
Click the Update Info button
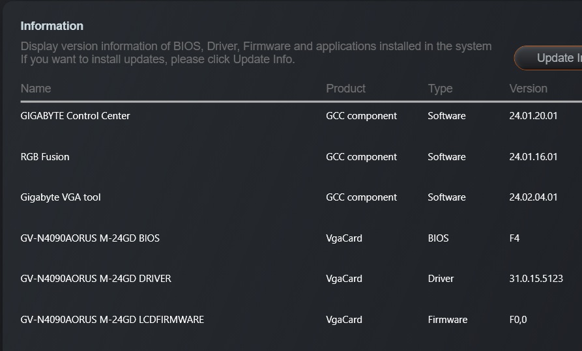point(554,58)
